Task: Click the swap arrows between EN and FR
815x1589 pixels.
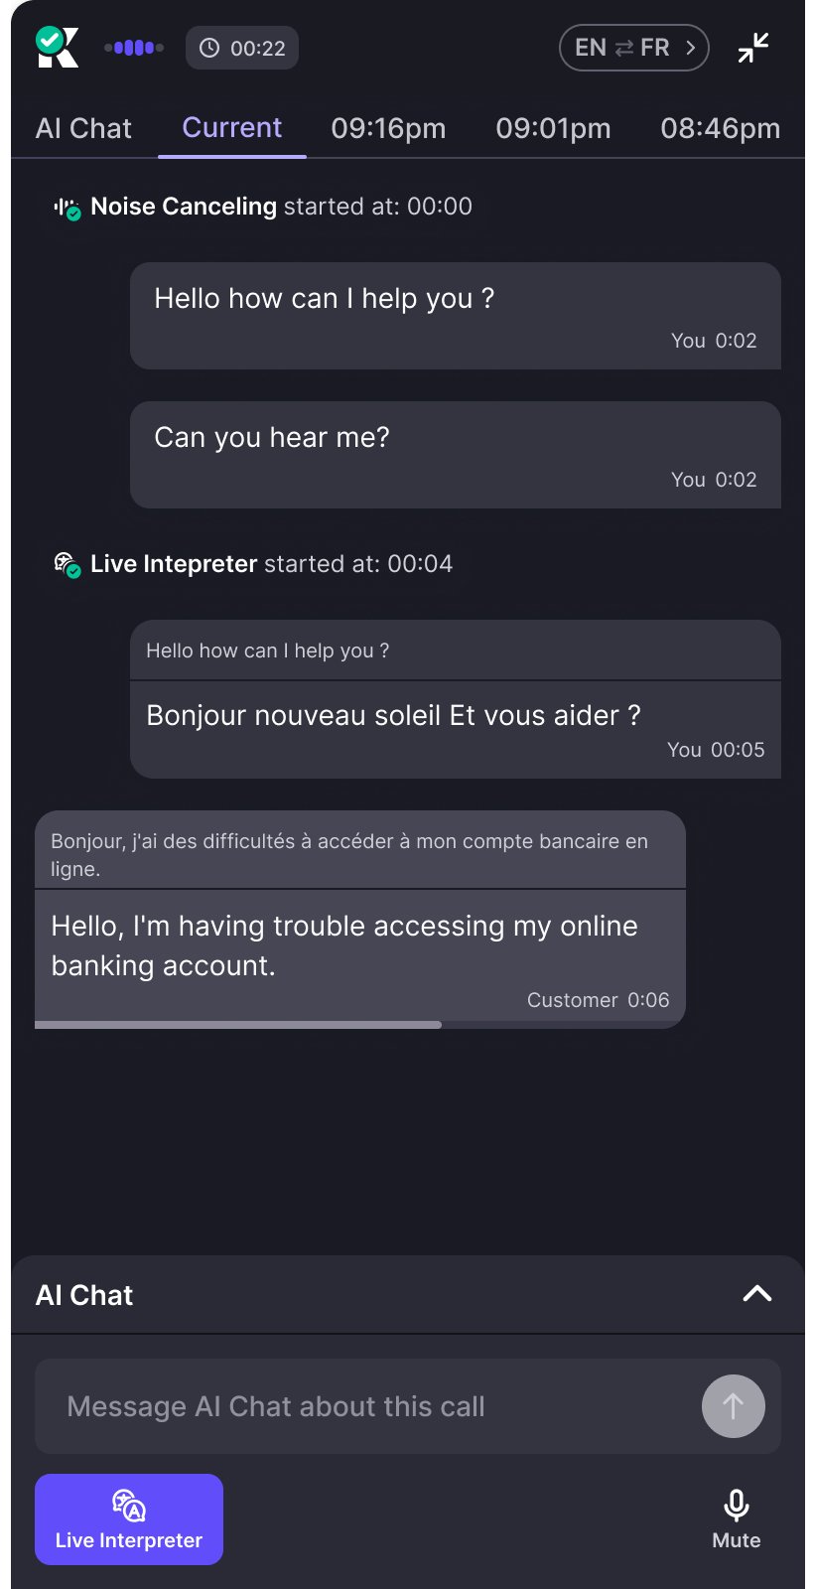Action: (x=623, y=48)
